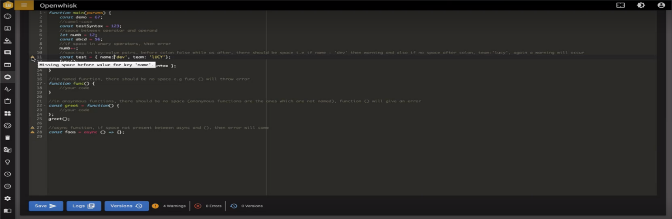Image resolution: width=672 pixels, height=219 pixels.
Task: Place cursor on 'function func() {' line
Action: point(72,84)
